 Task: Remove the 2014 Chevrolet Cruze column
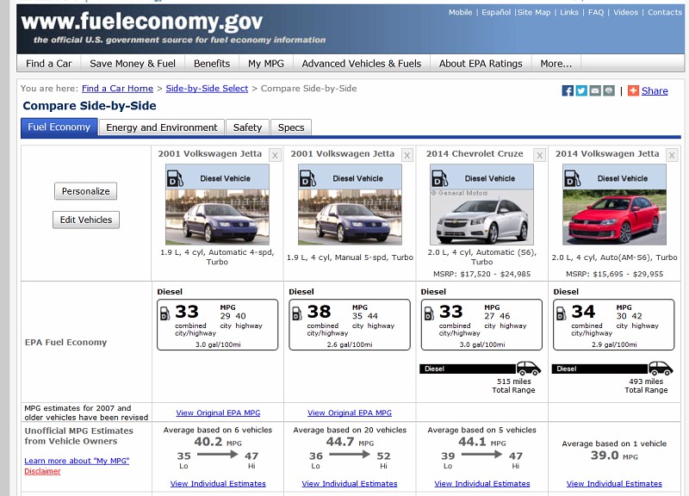(x=540, y=155)
